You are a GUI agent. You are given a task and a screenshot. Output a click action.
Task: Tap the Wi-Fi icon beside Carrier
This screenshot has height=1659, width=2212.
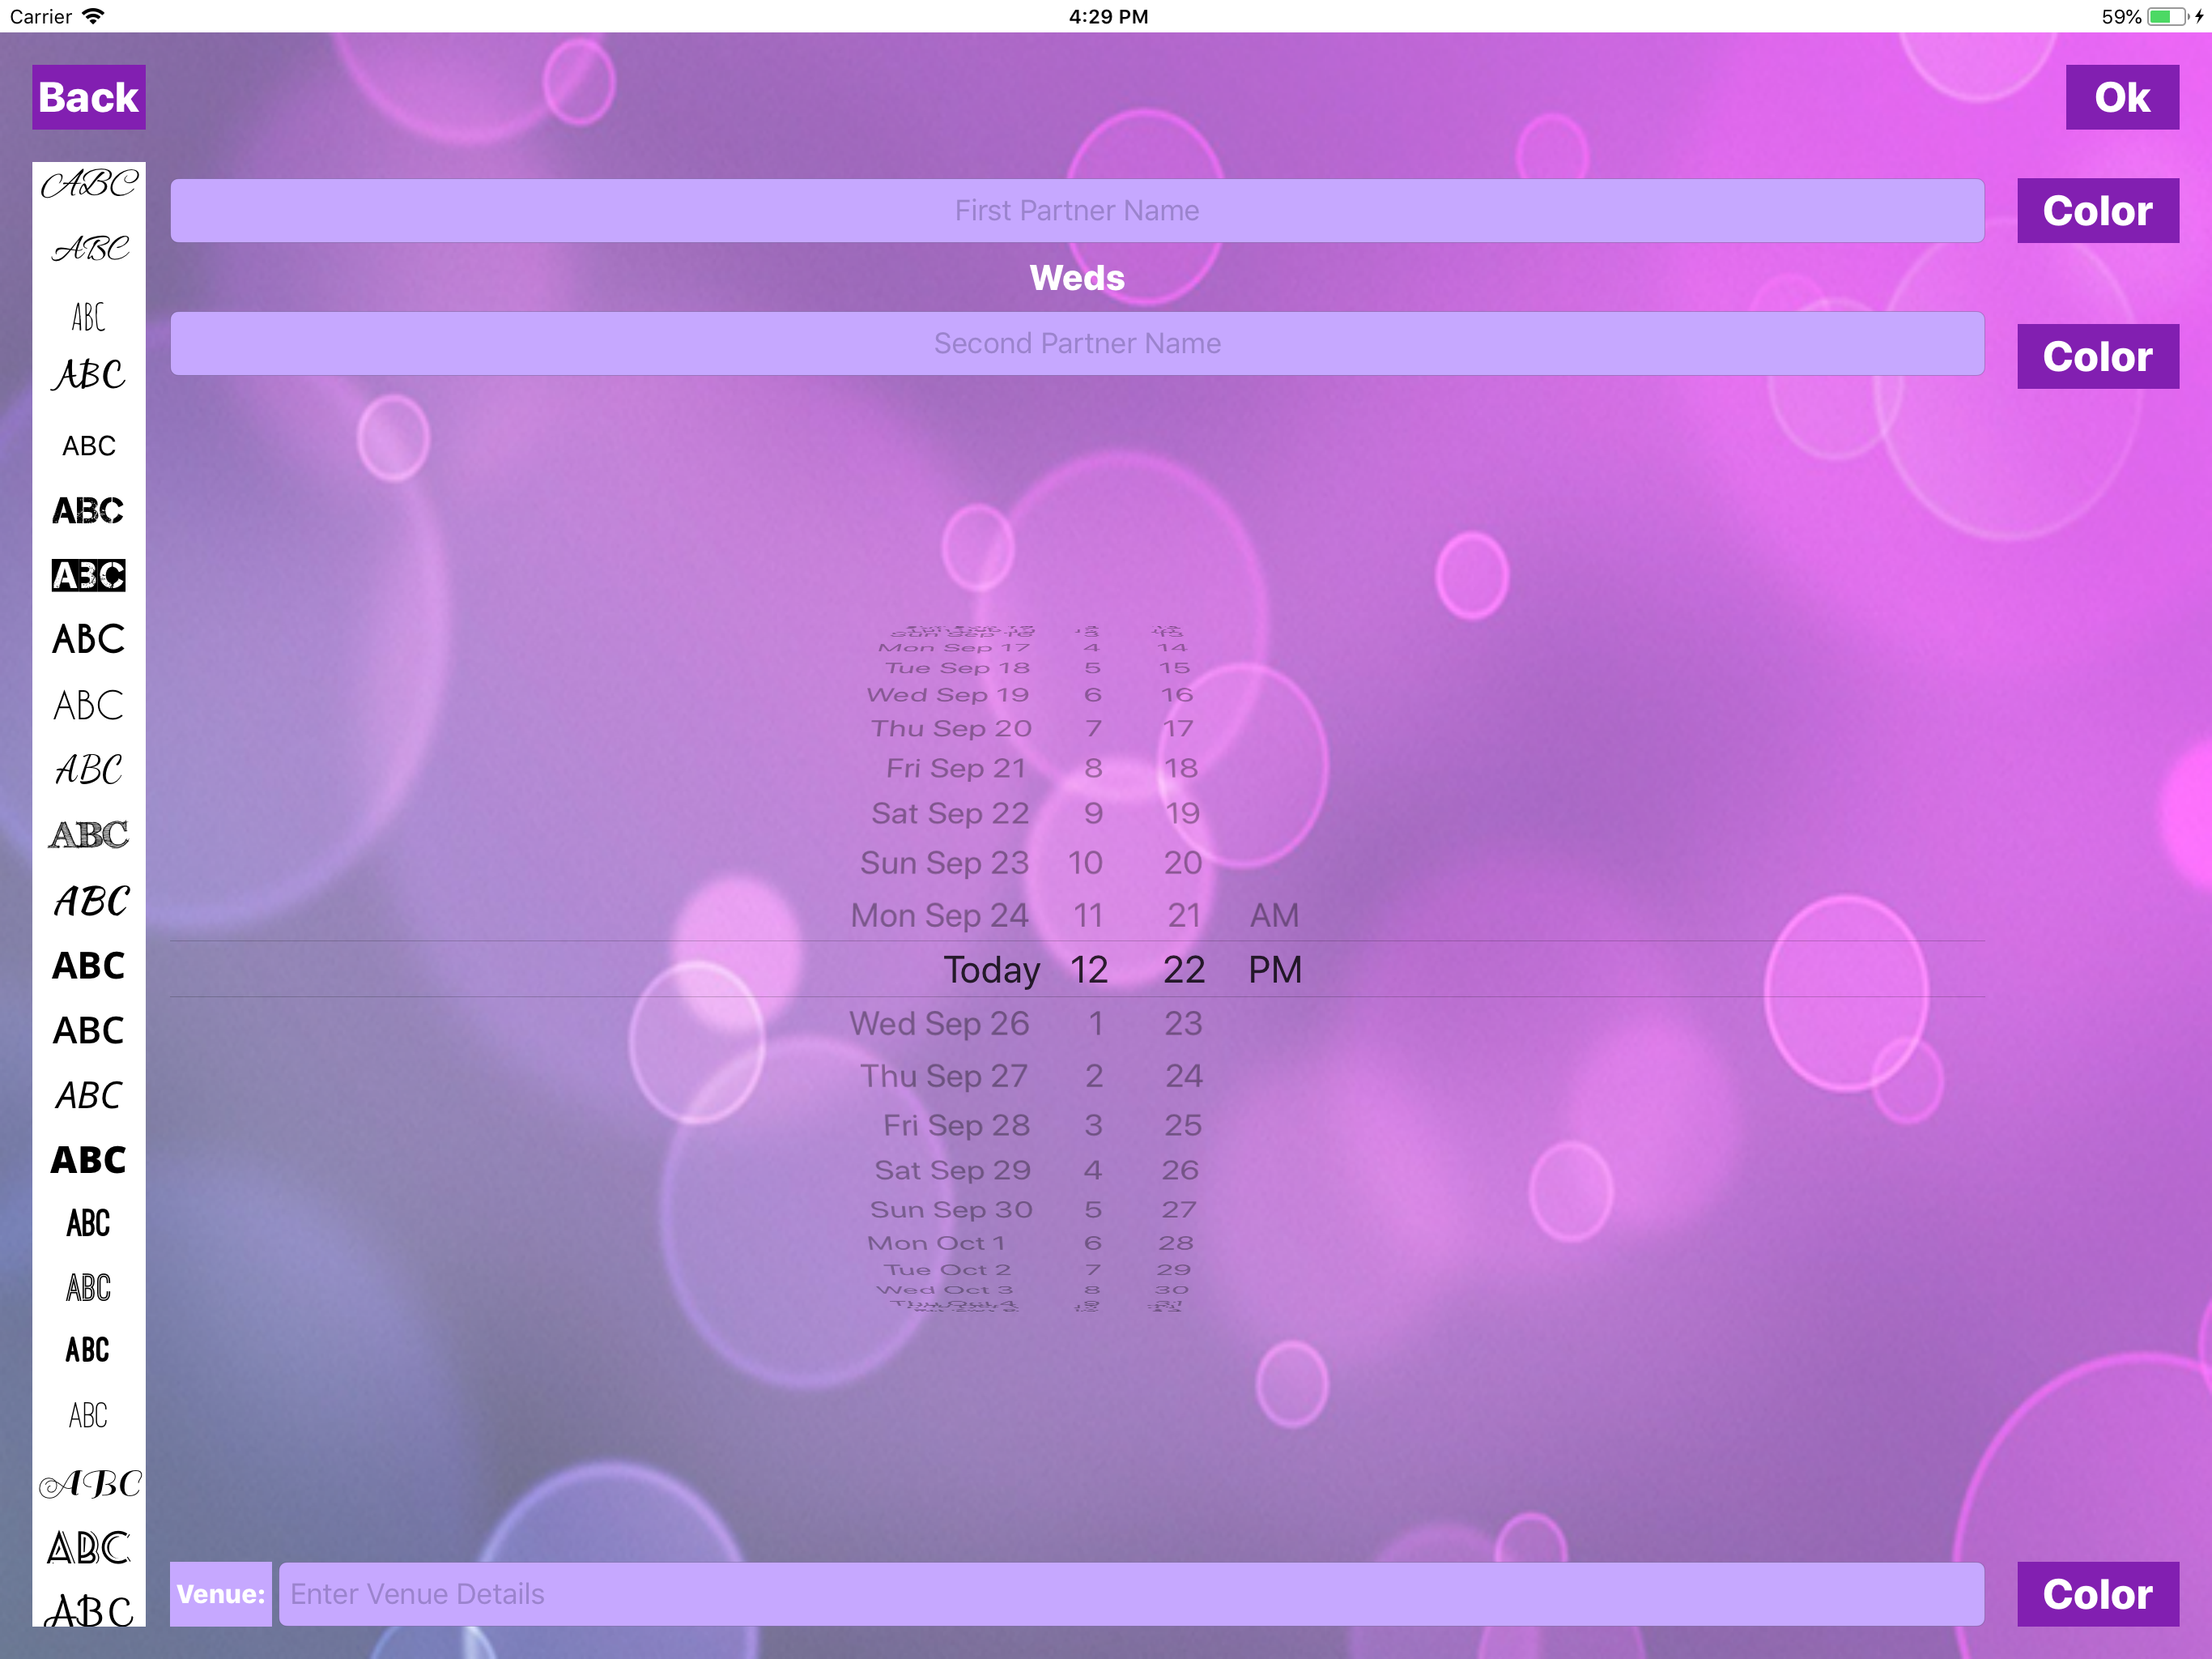pos(93,16)
